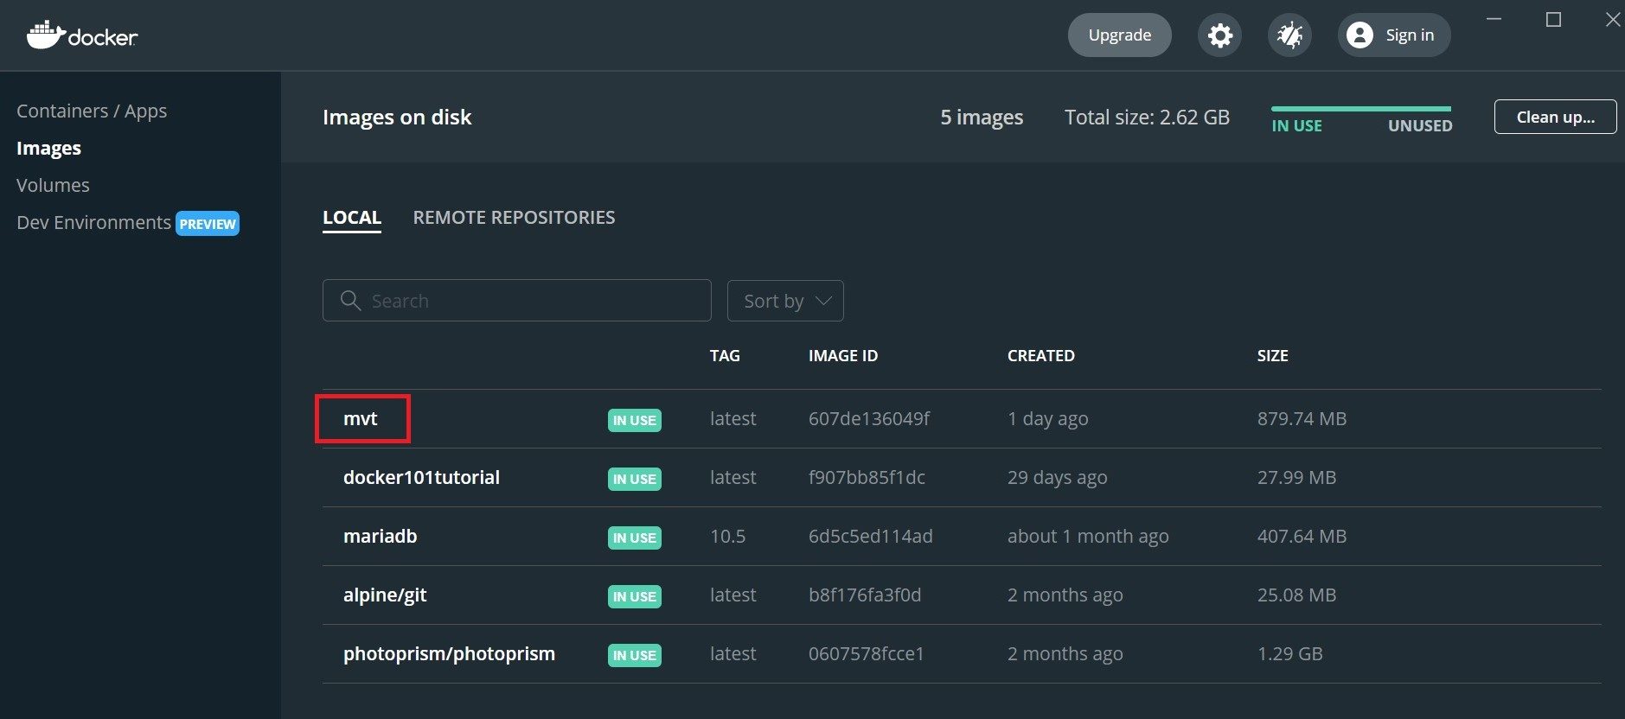Select the photoprism/photoprism image row
Screen dimensions: 1625x719
(449, 654)
